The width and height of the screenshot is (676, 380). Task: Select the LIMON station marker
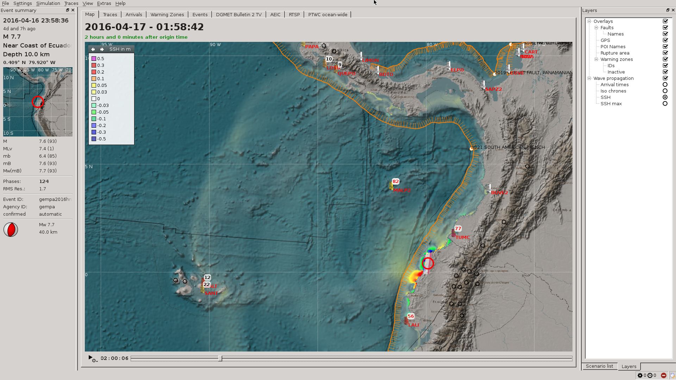point(360,56)
